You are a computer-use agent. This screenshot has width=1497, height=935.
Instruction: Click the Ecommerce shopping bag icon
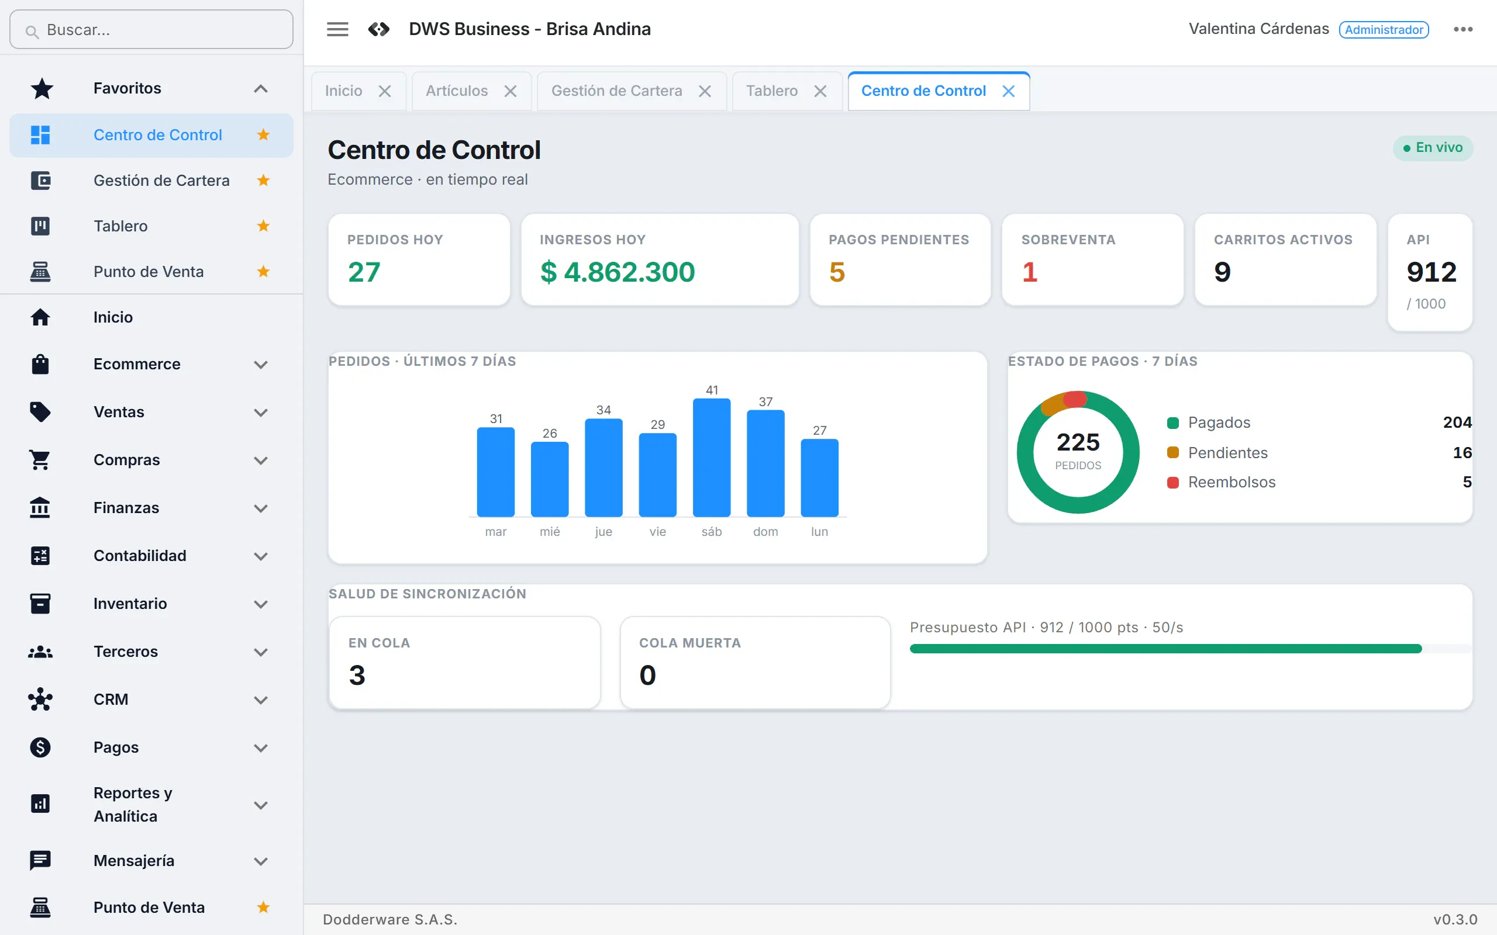tap(40, 364)
